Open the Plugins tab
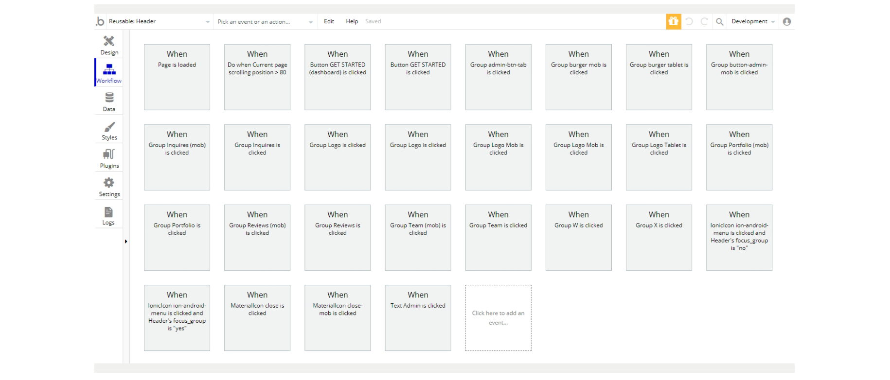 (109, 158)
